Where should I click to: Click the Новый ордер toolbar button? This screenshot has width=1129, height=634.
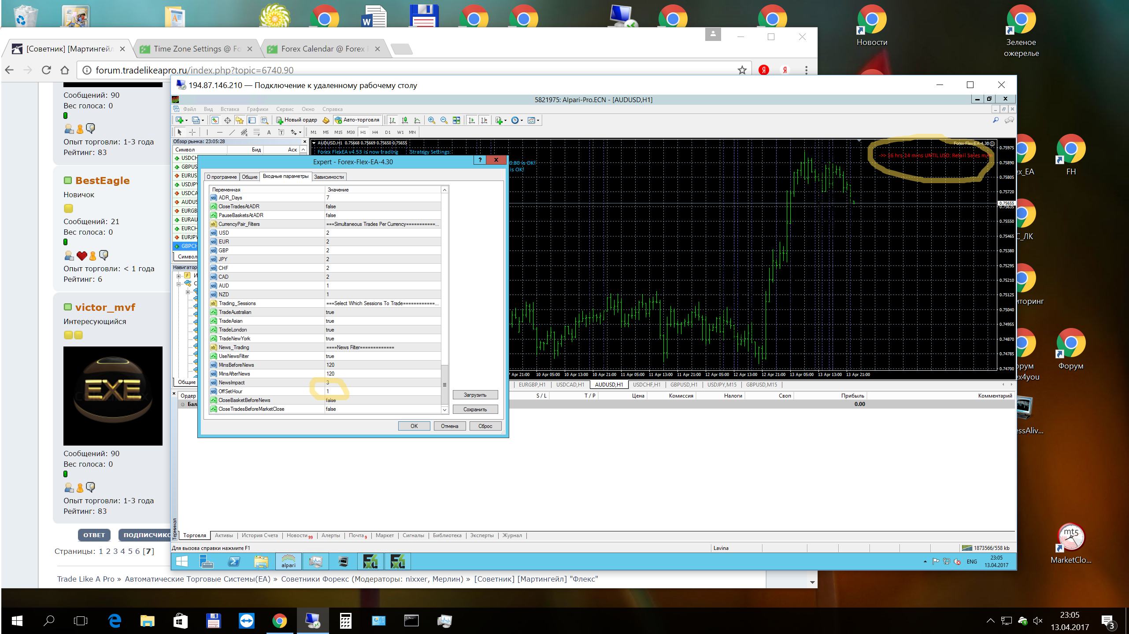pyautogui.click(x=296, y=120)
